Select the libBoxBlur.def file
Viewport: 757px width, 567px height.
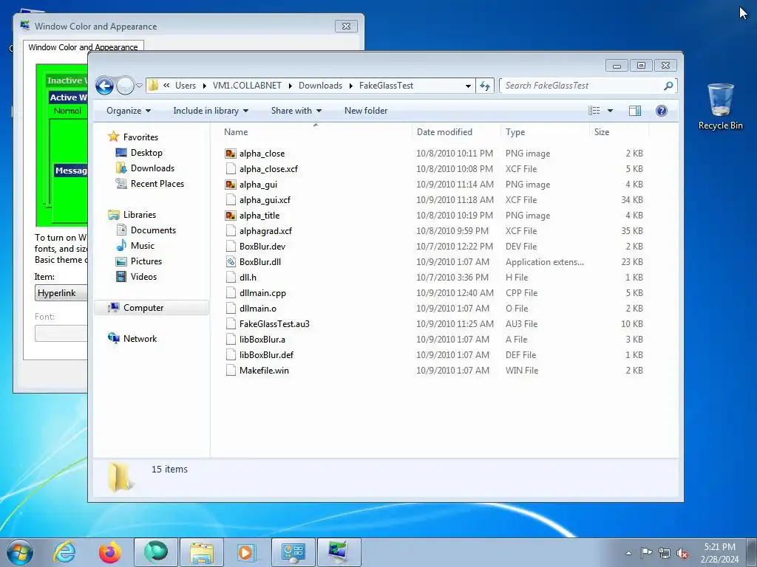click(266, 355)
